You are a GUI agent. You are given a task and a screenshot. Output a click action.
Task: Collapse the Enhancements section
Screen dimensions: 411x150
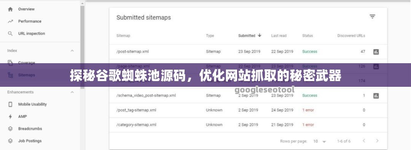click(72, 92)
